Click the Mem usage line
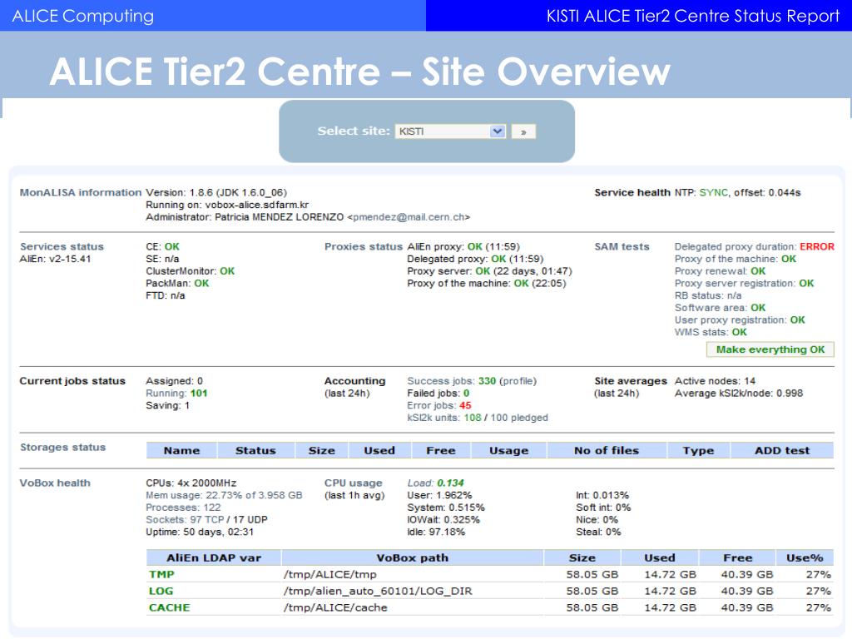 point(224,496)
